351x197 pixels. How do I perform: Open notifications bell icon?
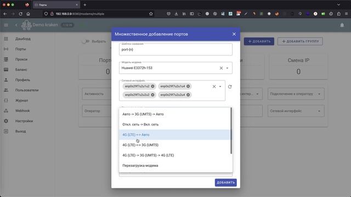tap(342, 25)
